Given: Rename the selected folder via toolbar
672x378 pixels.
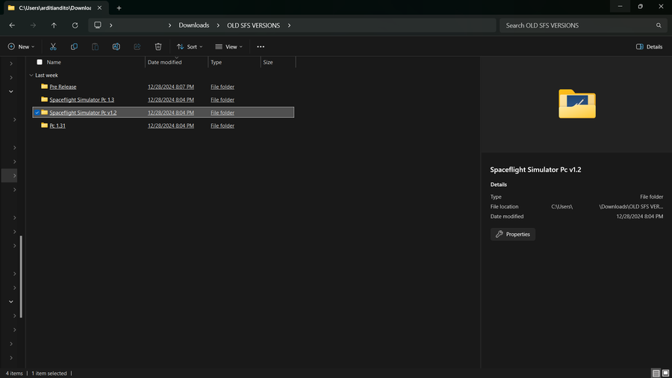Looking at the screenshot, I should [116, 47].
